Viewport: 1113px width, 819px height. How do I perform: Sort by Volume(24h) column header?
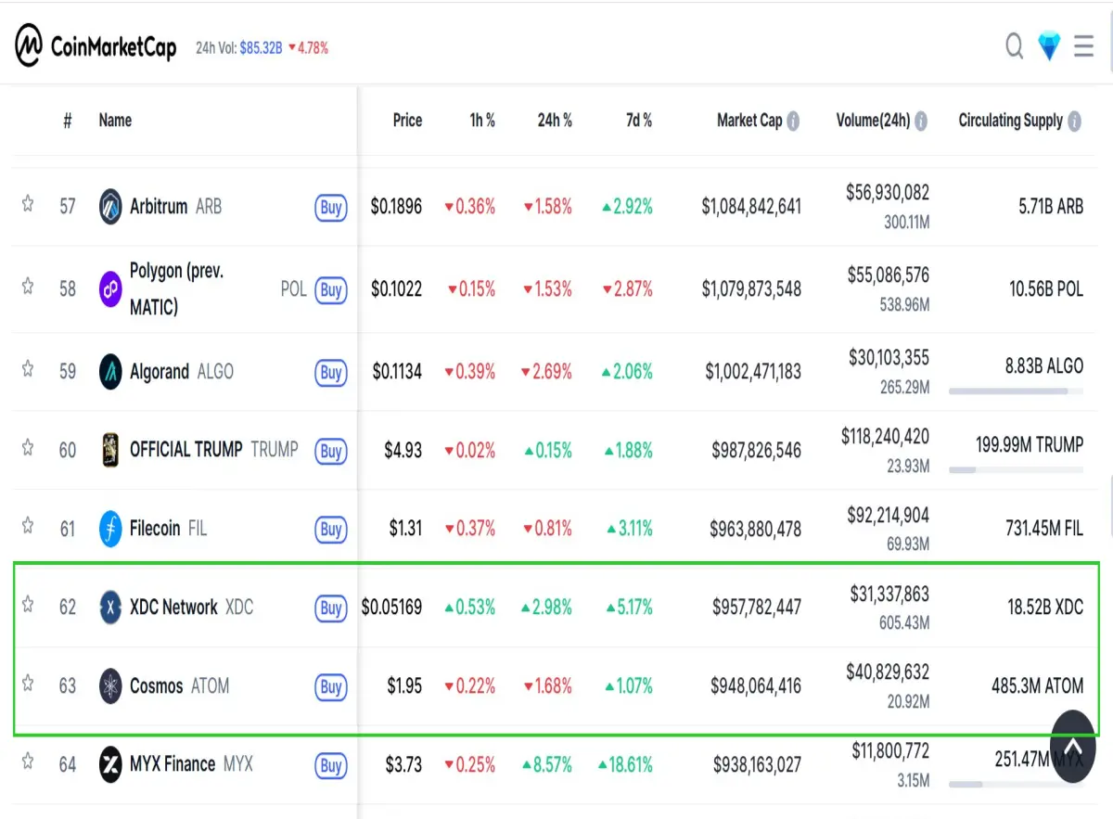pos(873,121)
